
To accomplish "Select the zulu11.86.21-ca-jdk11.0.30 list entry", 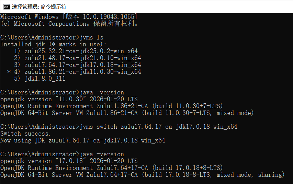I will point(82,72).
